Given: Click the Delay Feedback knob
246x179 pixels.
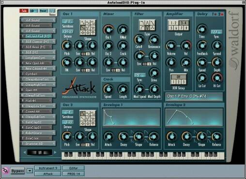Looking at the screenshot, I should [x=202, y=46].
